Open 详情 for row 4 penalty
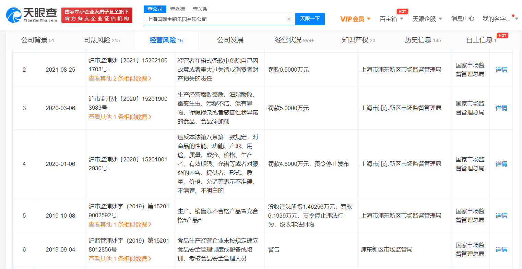The image size is (522, 269). (x=501, y=164)
